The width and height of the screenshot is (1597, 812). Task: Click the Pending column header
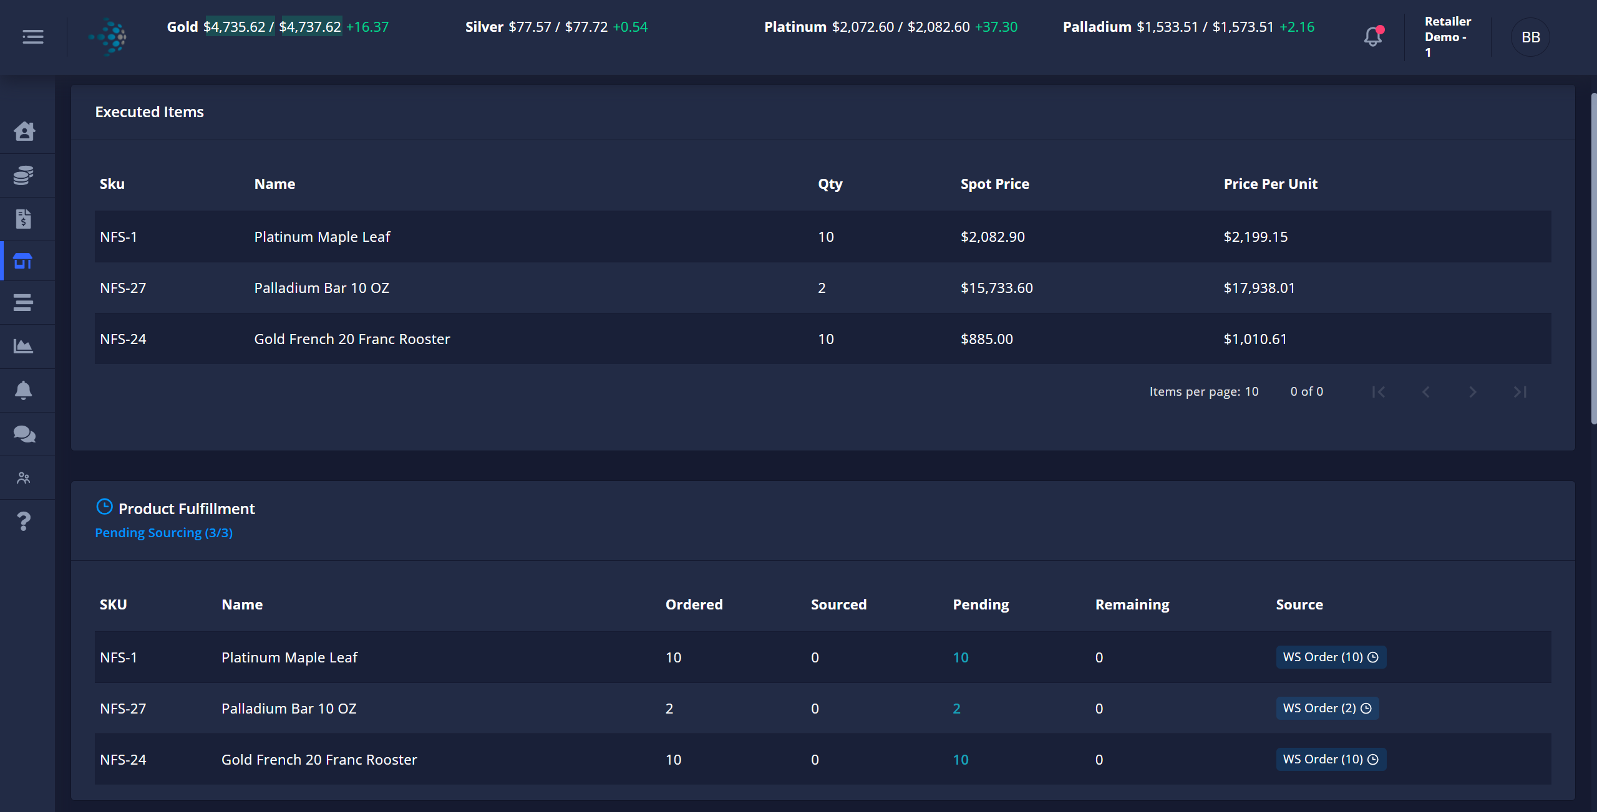981,604
